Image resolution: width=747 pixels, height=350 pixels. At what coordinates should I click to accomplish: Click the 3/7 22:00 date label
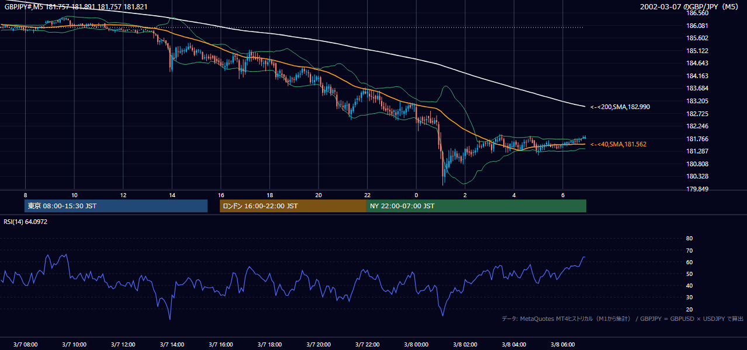pos(367,345)
